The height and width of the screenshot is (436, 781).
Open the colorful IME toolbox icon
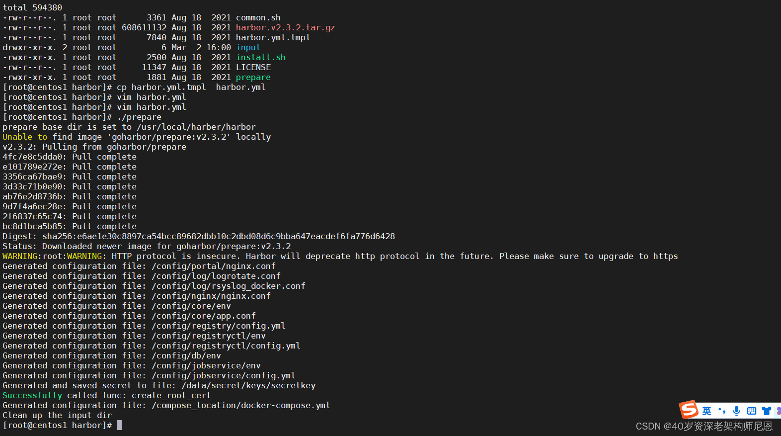pyautogui.click(x=778, y=411)
